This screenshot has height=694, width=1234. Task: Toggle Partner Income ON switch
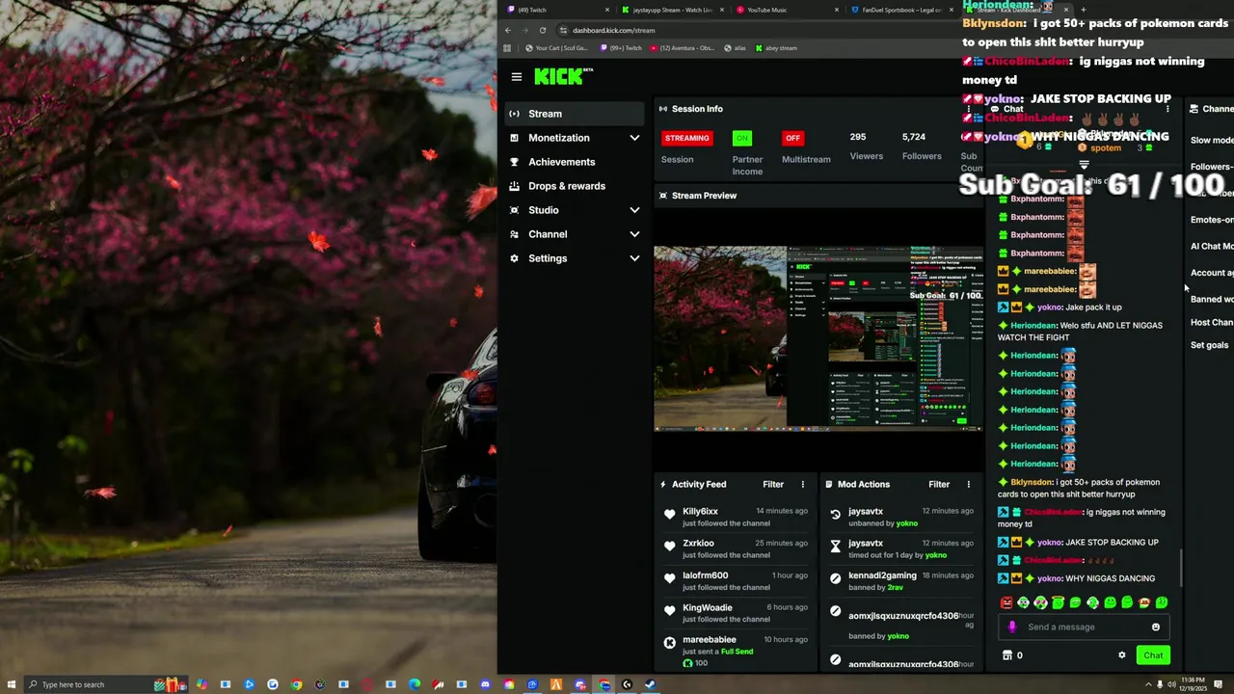(x=741, y=138)
